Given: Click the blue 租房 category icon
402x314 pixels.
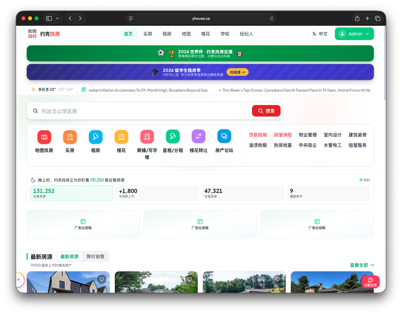Looking at the screenshot, I should point(95,137).
